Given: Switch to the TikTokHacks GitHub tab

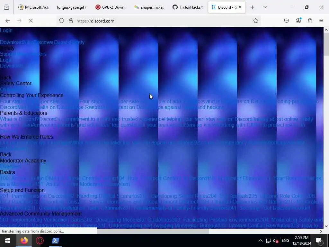Looking at the screenshot, I should (x=188, y=7).
